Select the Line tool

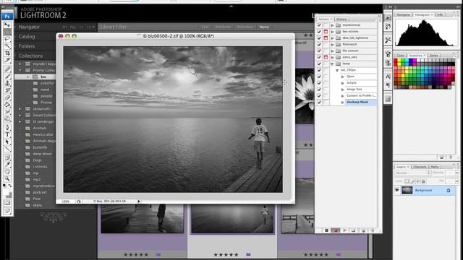[7, 149]
